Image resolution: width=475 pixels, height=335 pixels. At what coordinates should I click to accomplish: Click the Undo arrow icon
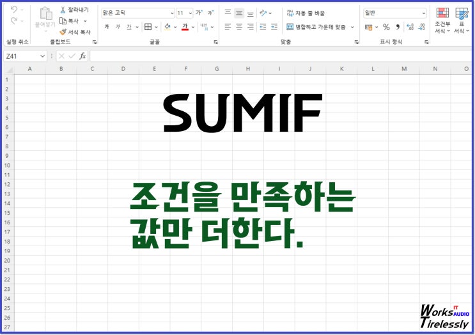point(14,10)
